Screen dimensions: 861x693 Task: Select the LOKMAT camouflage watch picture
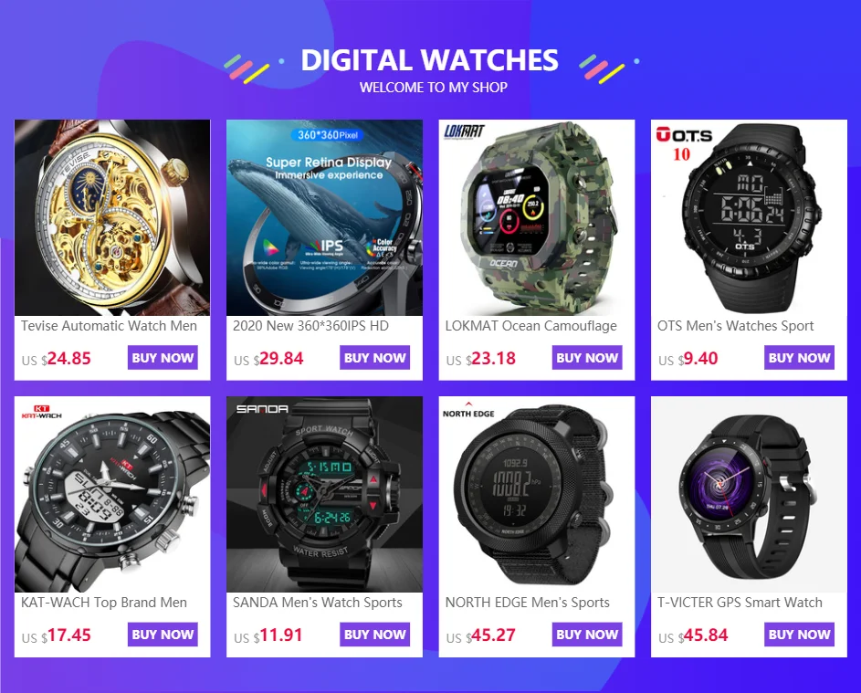(537, 217)
